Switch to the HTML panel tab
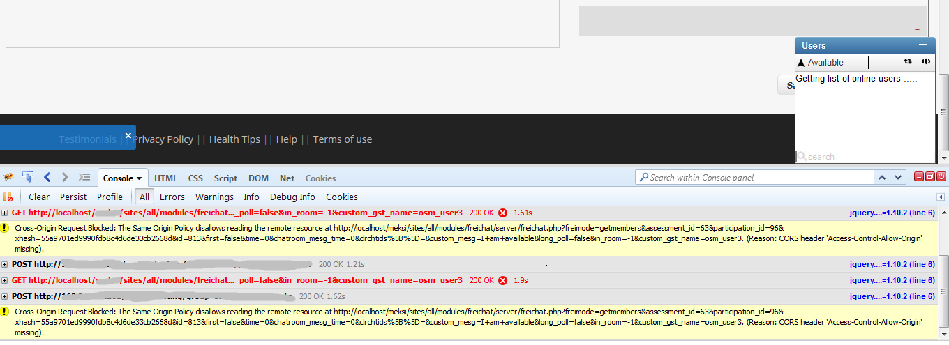The image size is (949, 345). pos(166,178)
